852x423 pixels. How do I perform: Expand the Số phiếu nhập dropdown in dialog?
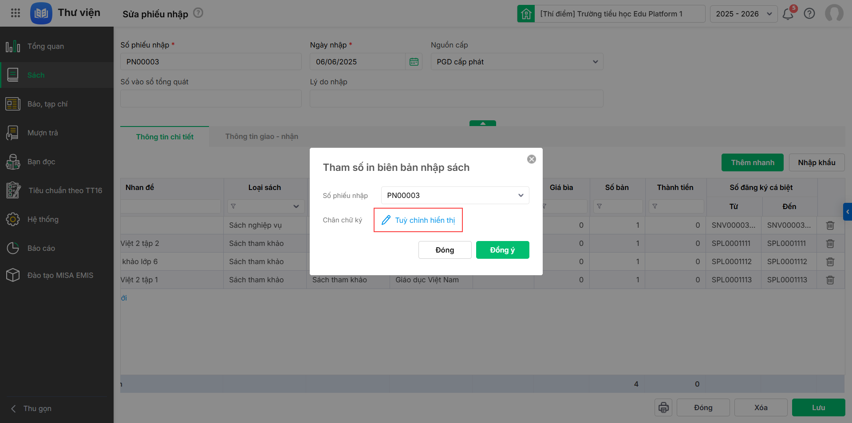click(521, 195)
